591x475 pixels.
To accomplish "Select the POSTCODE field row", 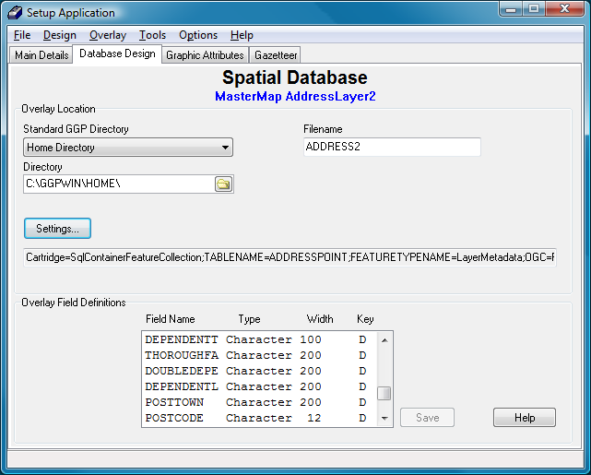I will (259, 418).
